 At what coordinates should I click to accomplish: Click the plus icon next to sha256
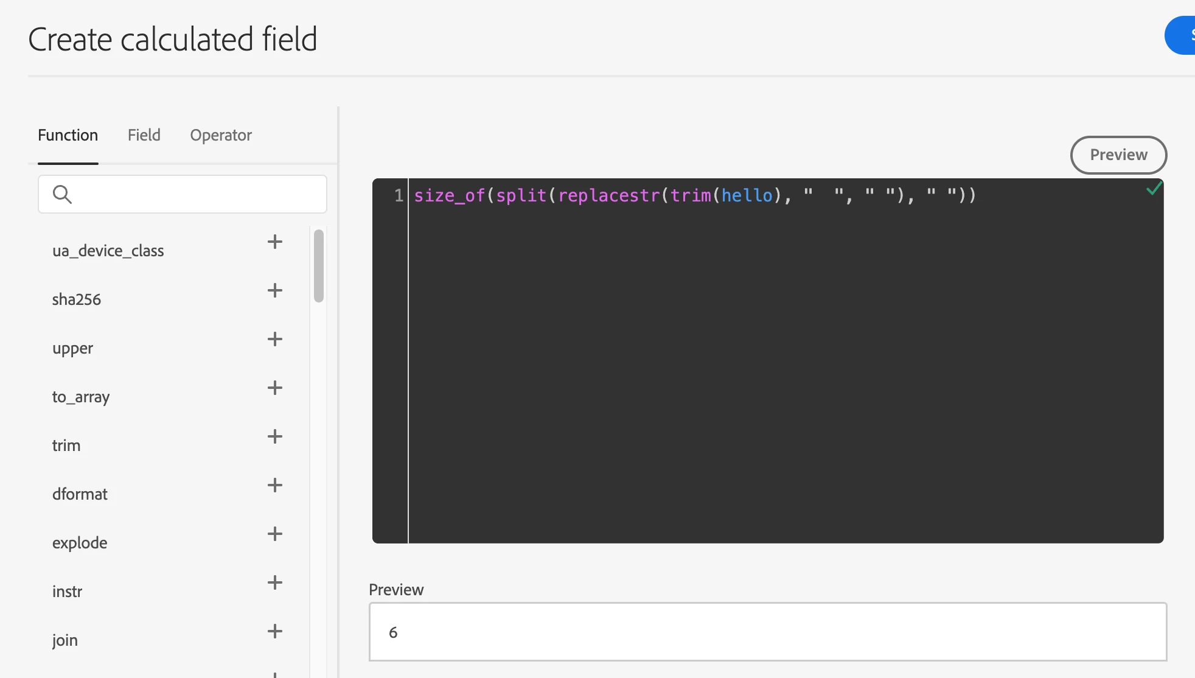[x=275, y=290]
